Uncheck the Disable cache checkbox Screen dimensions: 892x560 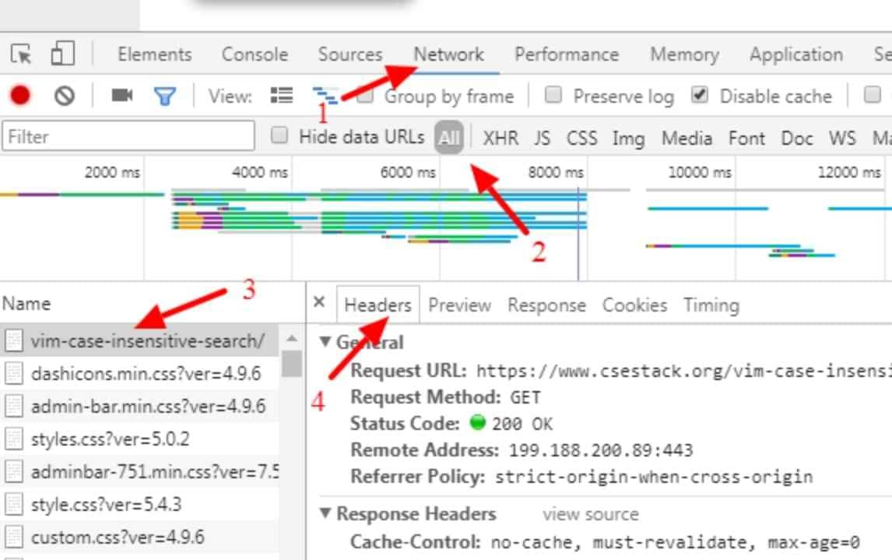pos(700,94)
